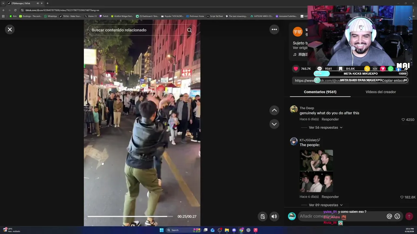Save video with bookmark icon 84.8K
Screen dimensions: 417x234
[x=340, y=69]
